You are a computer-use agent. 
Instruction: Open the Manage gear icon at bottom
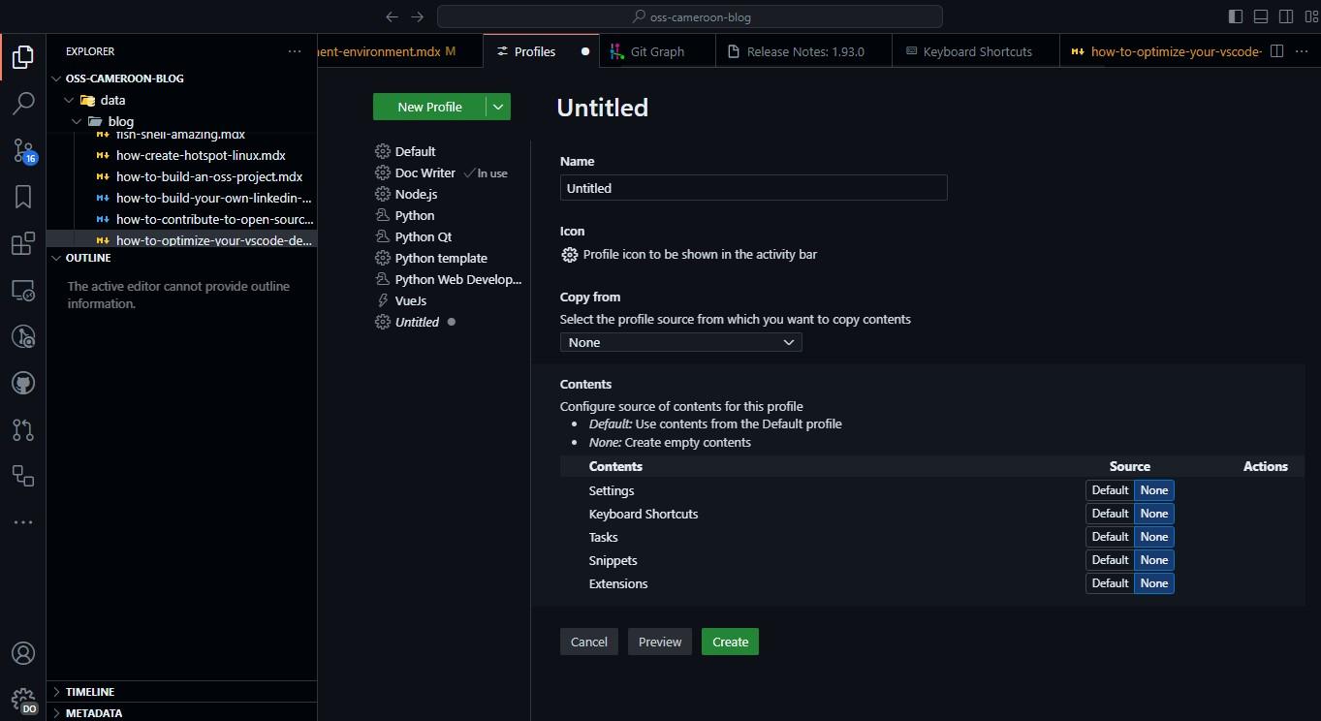coord(23,700)
